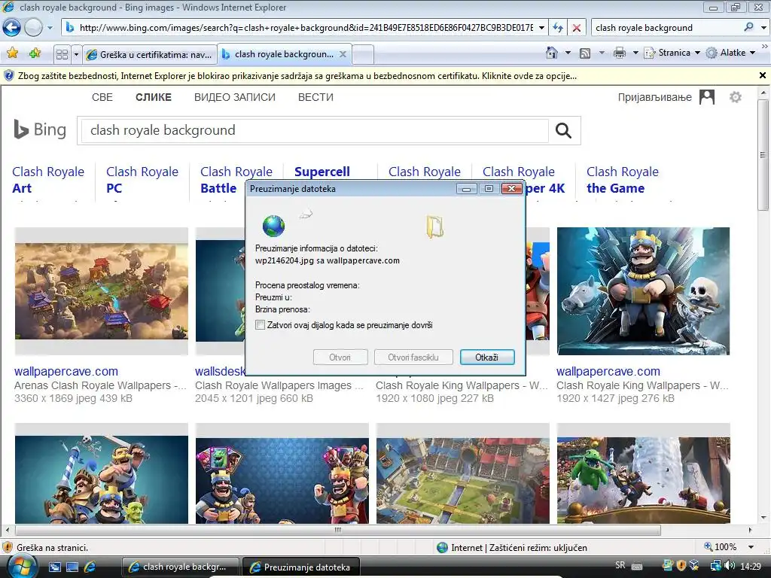This screenshot has width=771, height=578.
Task: Click wallpapercave.com link under Arenas image
Action: click(x=66, y=372)
